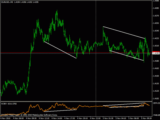The image size is (160, 120).
Task: Click indicator scale value -7448.69
Action: click(x=156, y=115)
